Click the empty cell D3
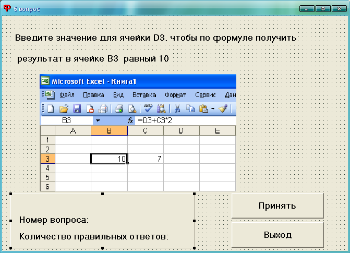350x253 pixels. click(182, 159)
